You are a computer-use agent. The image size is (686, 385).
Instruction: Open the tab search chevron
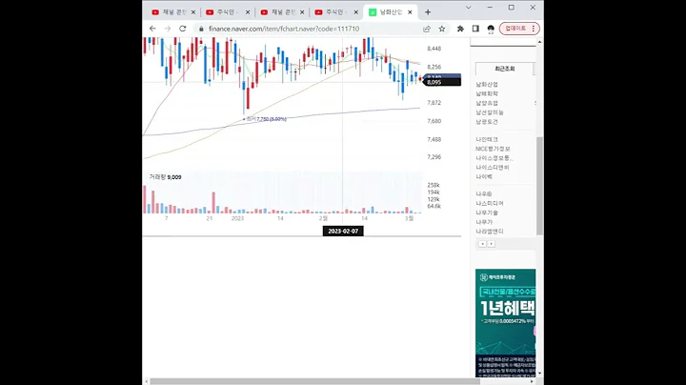point(468,8)
